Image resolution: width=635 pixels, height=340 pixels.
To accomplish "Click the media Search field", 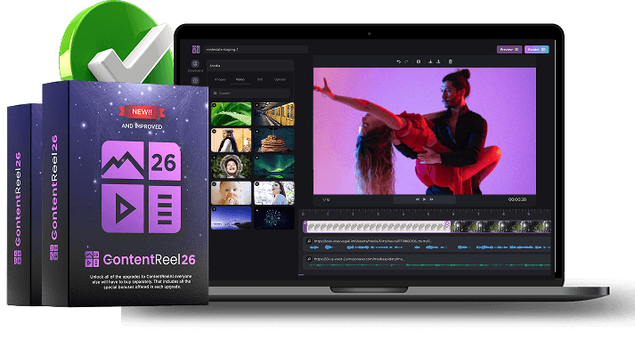I will [250, 93].
